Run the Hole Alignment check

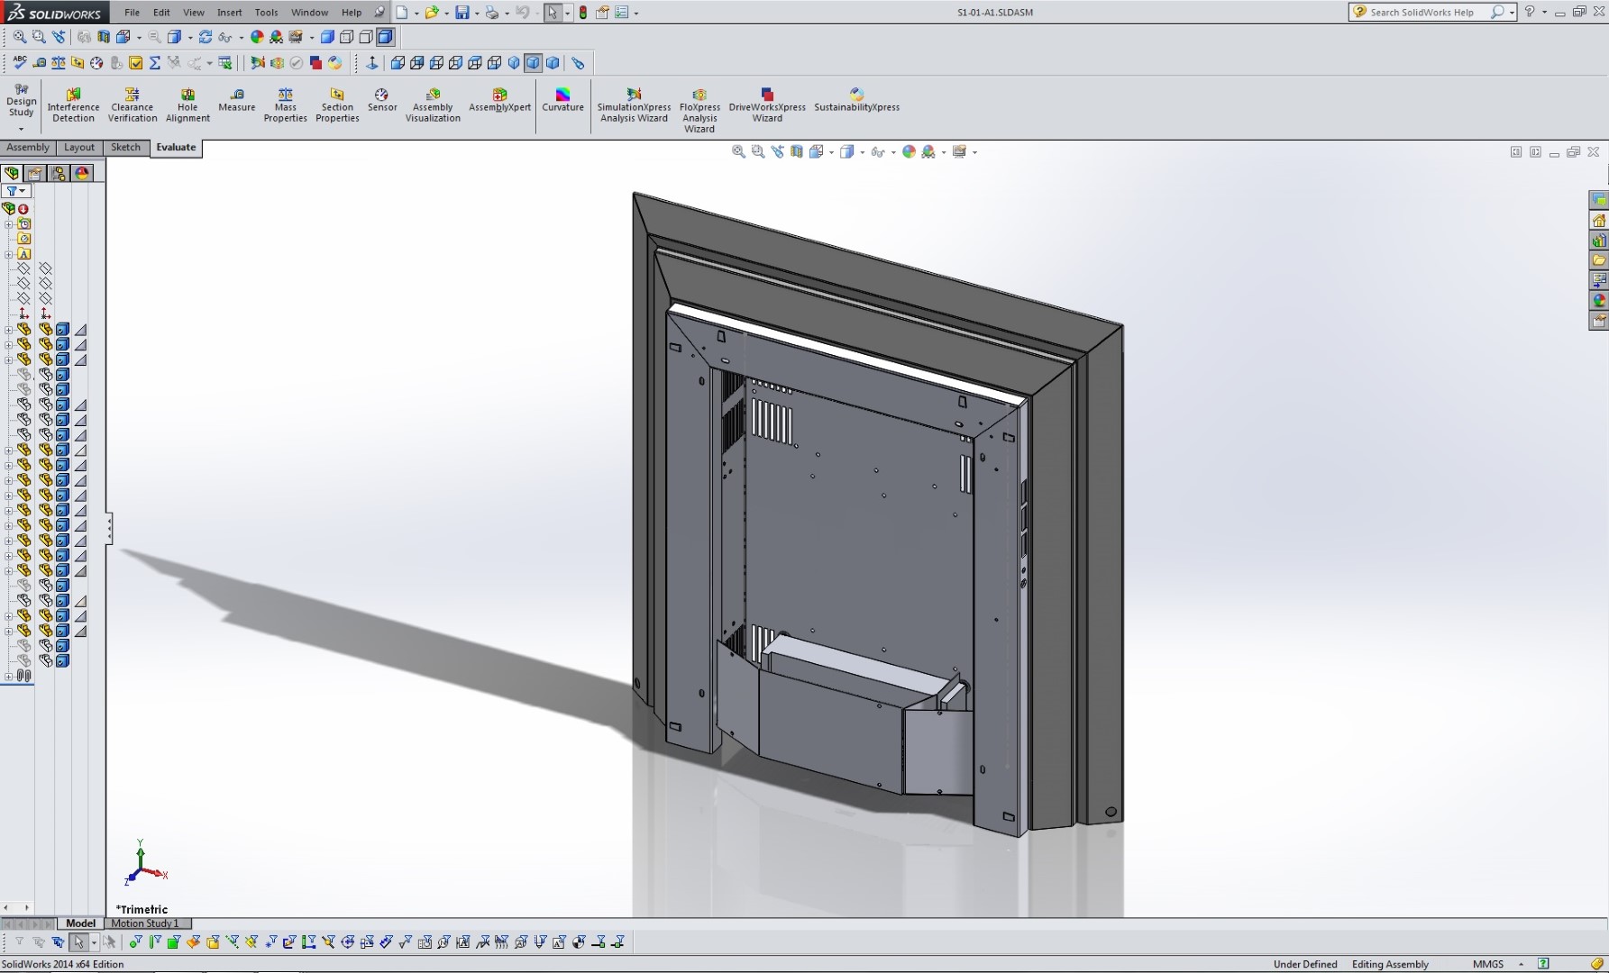(x=187, y=105)
